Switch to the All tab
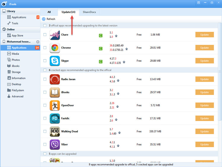 49,12
